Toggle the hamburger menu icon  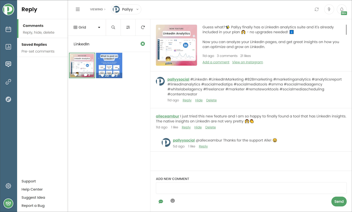pyautogui.click(x=78, y=9)
